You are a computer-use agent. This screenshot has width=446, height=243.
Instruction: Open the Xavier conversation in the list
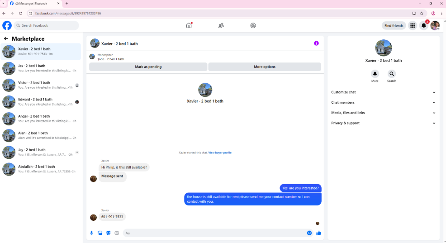[x=41, y=52]
